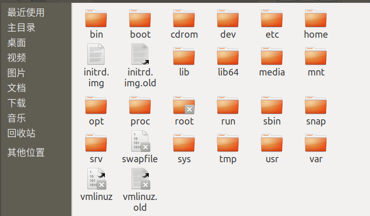Click the snap folder icon
The image size is (370, 216).
point(316,105)
